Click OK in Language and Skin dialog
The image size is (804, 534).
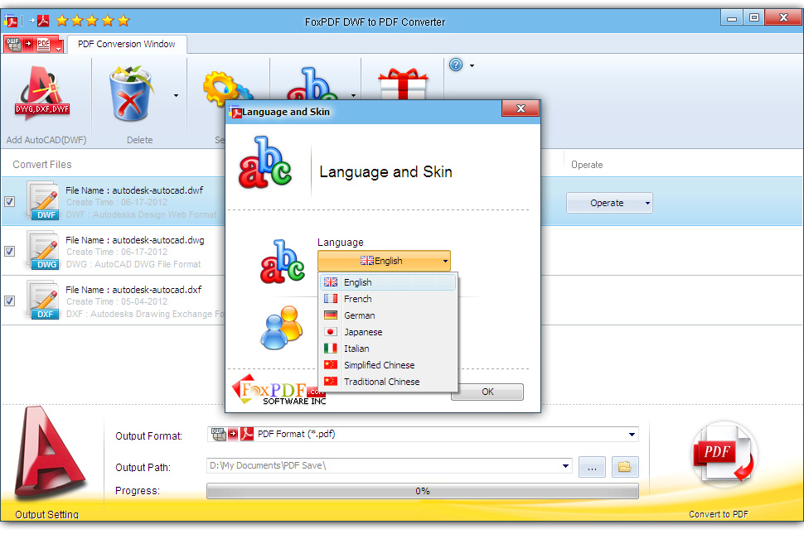coord(487,392)
